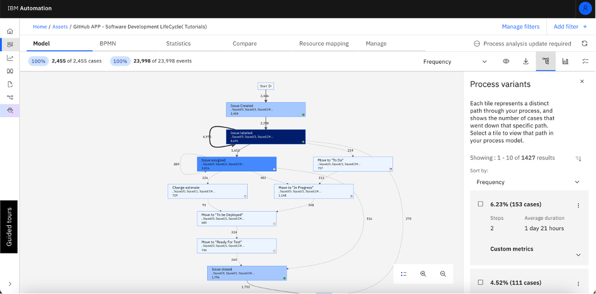
Task: Open the user profile avatar
Action: (585, 8)
